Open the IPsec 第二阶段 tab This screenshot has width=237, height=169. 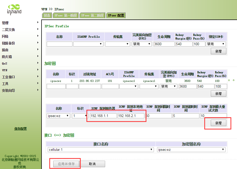point(92,15)
